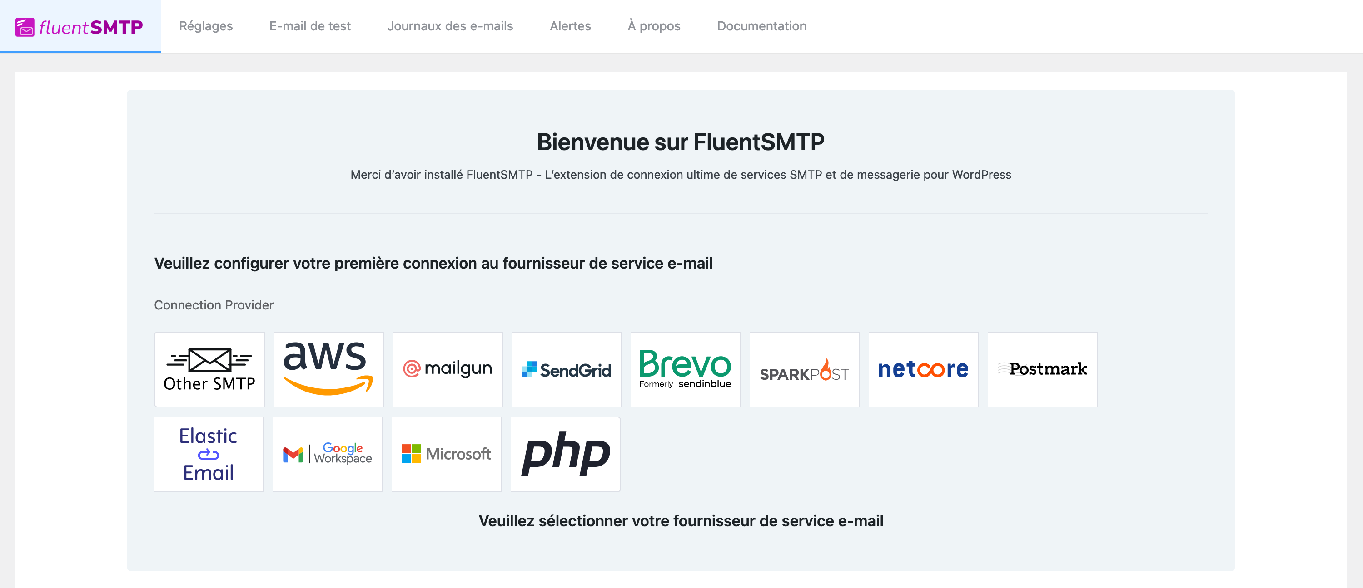Viewport: 1363px width, 588px height.
Task: Choose Google Workspace as email provider
Action: click(x=327, y=453)
